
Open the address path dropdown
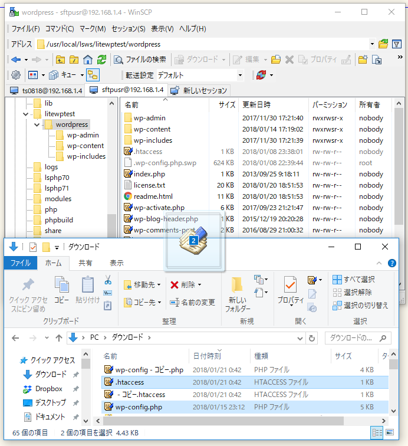point(372,44)
